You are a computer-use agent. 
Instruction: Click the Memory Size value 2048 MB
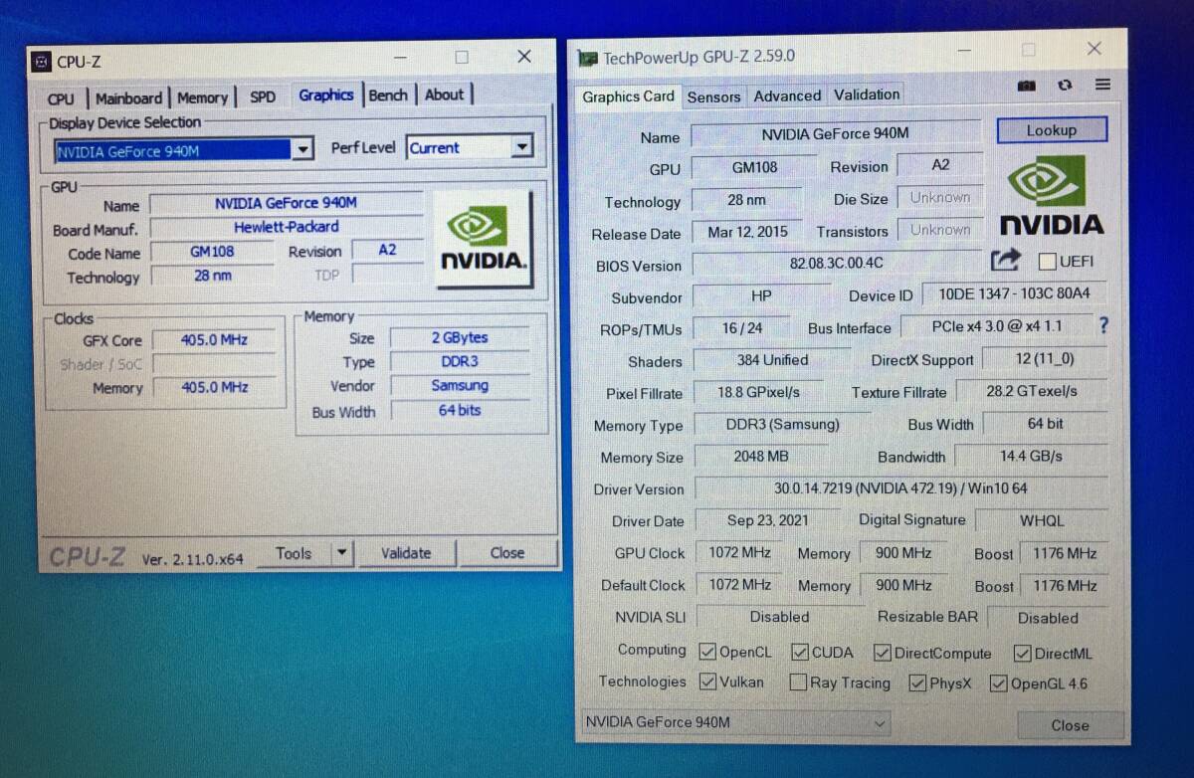click(x=761, y=456)
